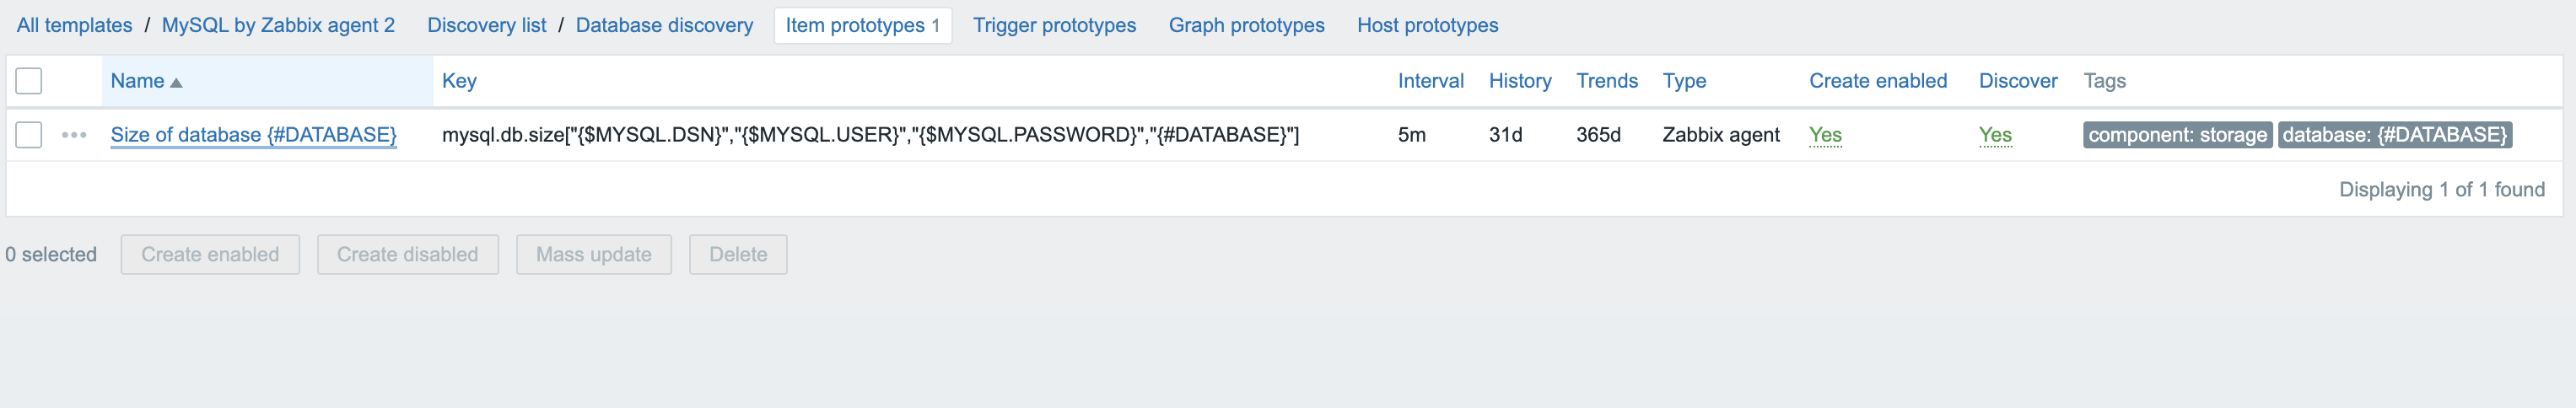Image resolution: width=2576 pixels, height=408 pixels.
Task: Click the database: {#DATABASE} tag
Action: click(2394, 135)
